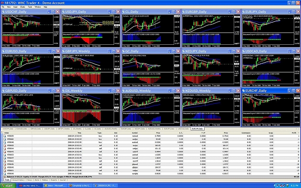This screenshot has height=188, width=301.
Task: Sort orders by the Symbol column header
Action: 128,133
